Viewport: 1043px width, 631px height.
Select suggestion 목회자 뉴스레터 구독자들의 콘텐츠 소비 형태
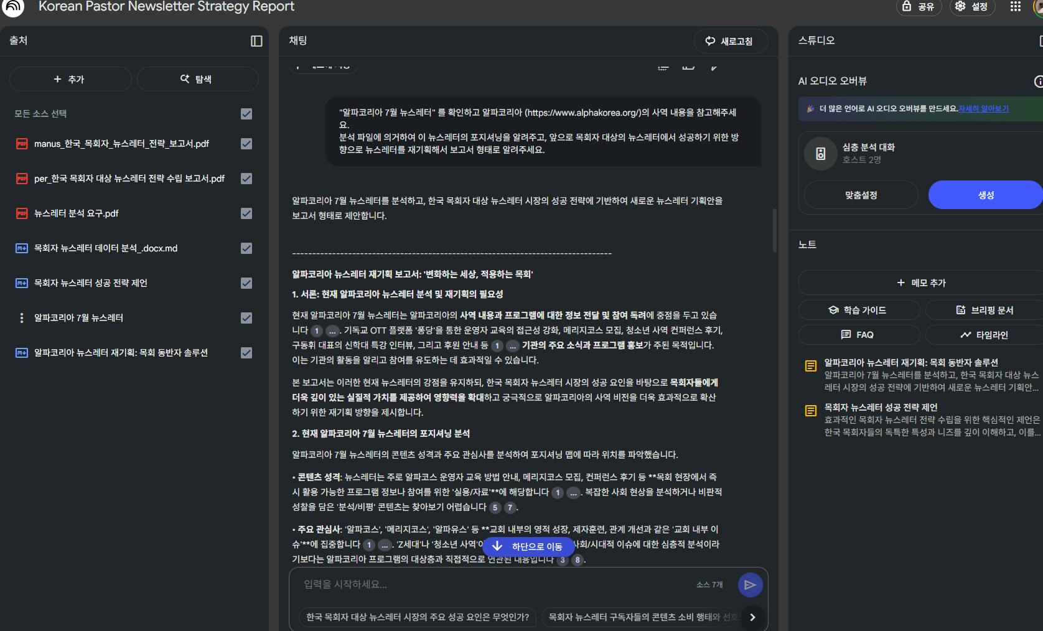tap(642, 617)
